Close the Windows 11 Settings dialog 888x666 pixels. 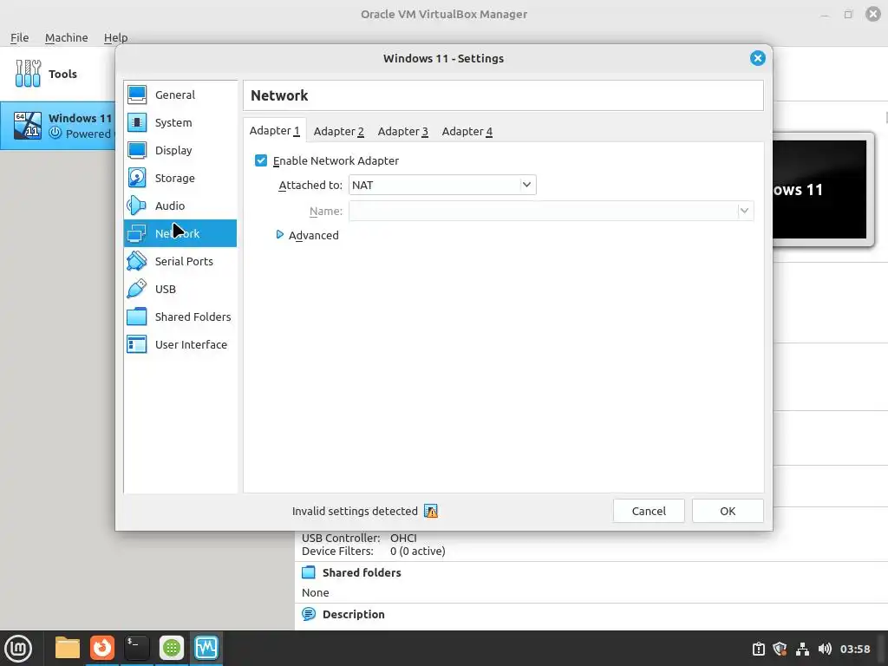pos(758,58)
